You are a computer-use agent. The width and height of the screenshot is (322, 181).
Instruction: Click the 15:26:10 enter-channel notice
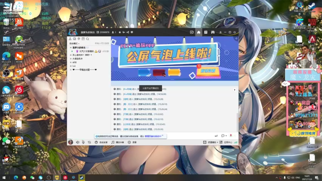pyautogui.click(x=140, y=104)
